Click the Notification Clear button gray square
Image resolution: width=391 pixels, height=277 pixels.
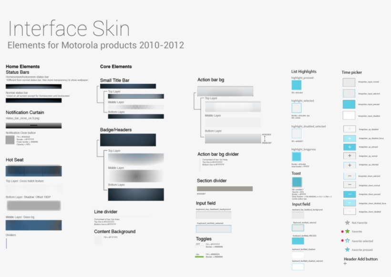click(x=10, y=140)
